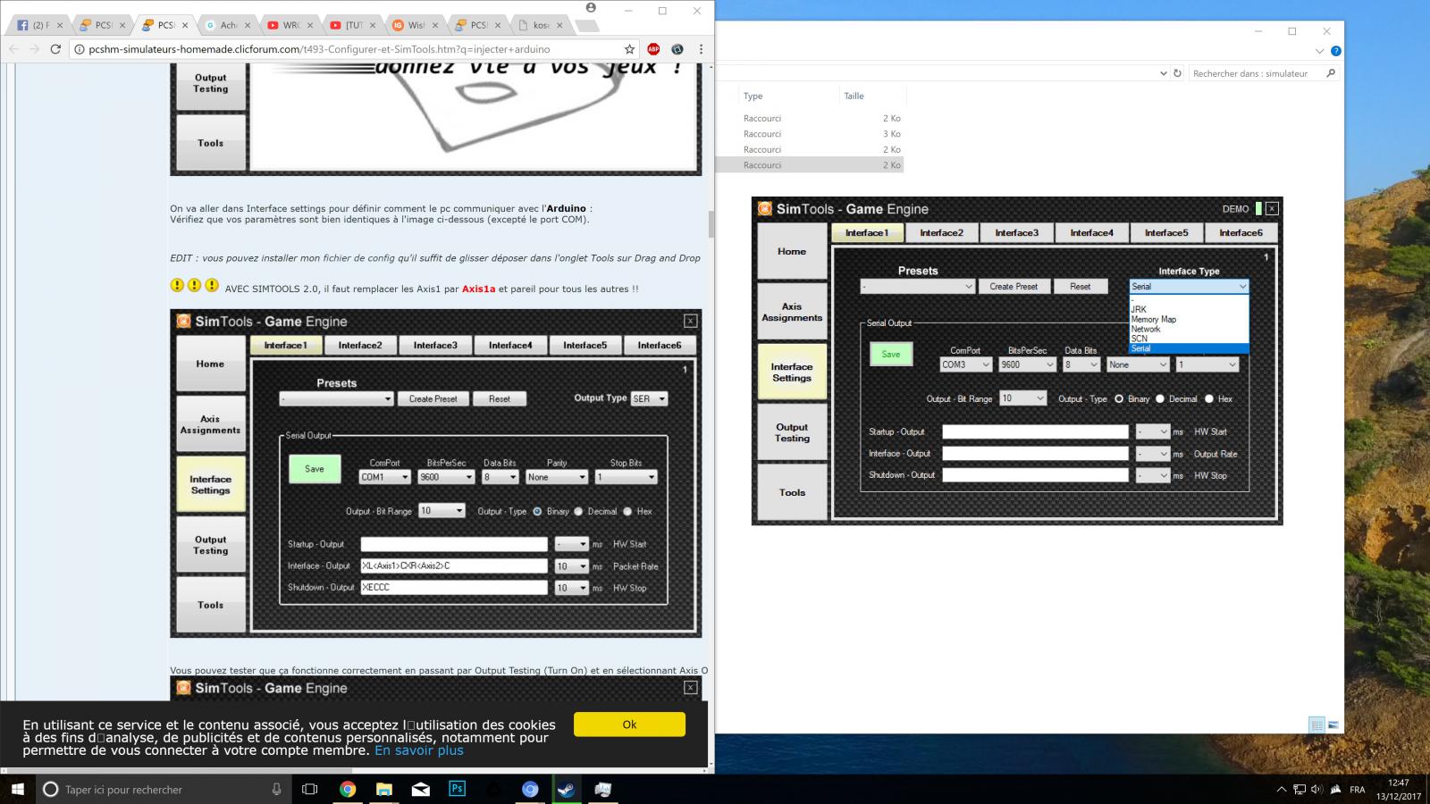Click the Interface - Output text field

coord(1035,454)
